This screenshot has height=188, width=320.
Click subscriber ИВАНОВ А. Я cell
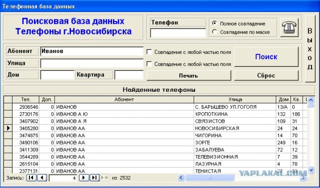pos(124,121)
